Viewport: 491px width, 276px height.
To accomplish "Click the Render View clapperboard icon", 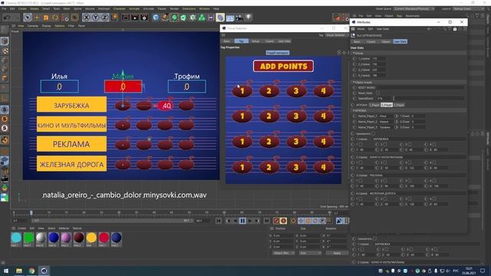I will pyautogui.click(x=126, y=18).
